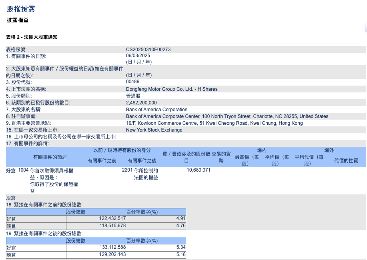This screenshot has height=260, width=367.
Task: Click Bank of America Corporation shareholder name
Action: pyautogui.click(x=156, y=110)
